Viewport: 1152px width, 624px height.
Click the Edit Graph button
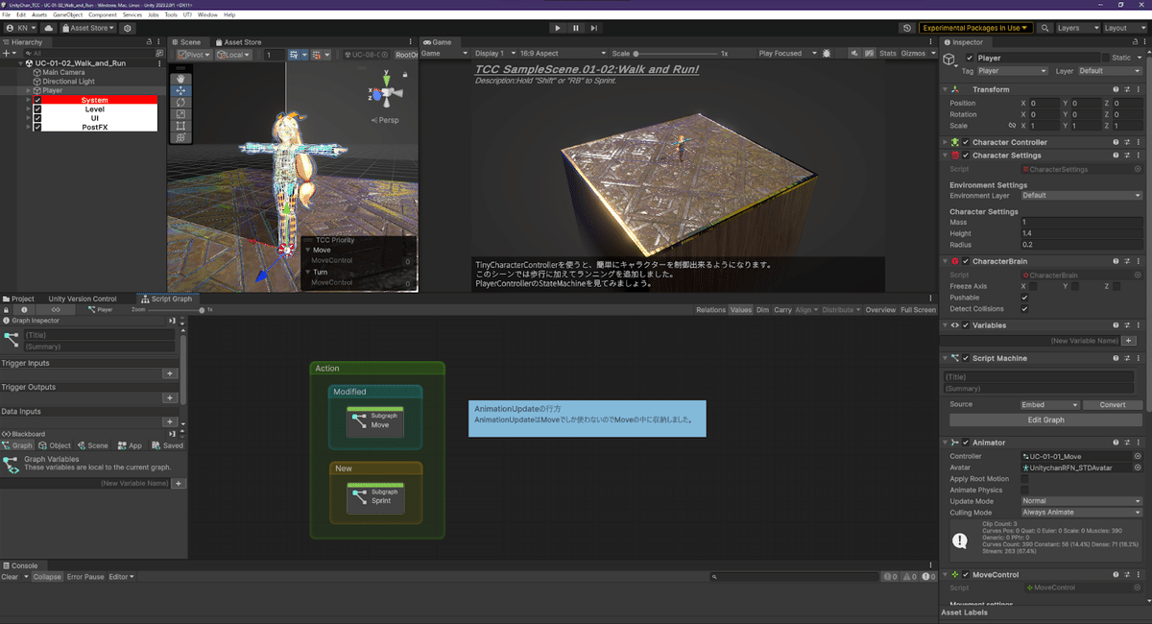[1045, 420]
